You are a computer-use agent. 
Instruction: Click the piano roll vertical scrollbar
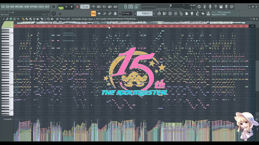click(257, 76)
